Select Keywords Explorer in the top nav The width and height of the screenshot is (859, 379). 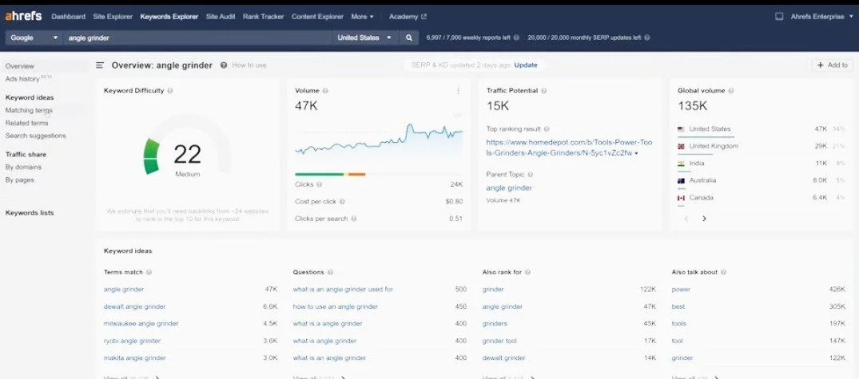pos(169,17)
